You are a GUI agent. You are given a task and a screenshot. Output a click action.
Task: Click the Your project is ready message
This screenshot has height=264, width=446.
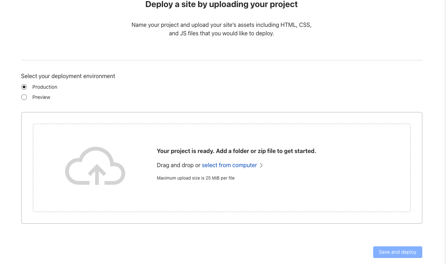236,151
